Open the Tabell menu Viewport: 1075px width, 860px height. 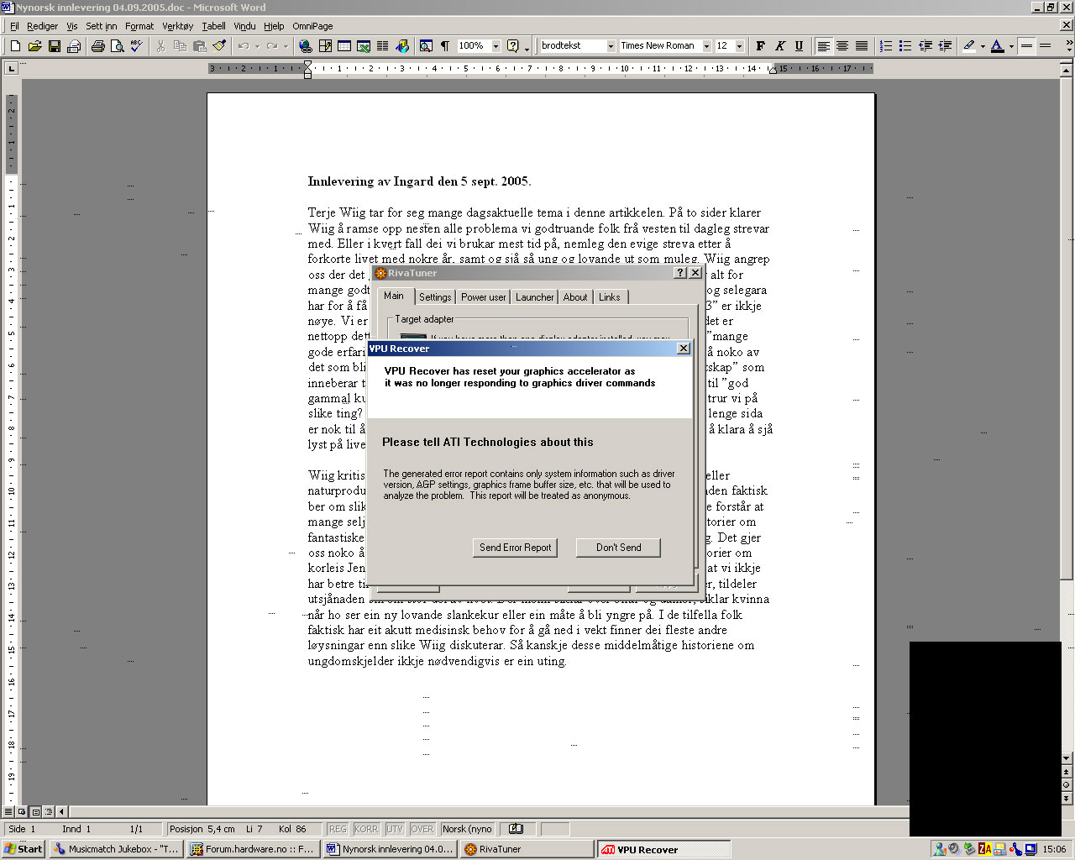coord(213,26)
